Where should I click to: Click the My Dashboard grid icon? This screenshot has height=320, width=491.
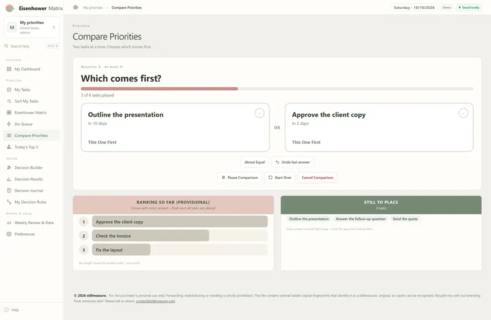coord(9,69)
